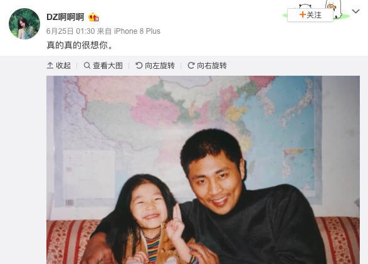
Task: Open the DZ啊啊啊 profile avatar
Action: pos(24,24)
